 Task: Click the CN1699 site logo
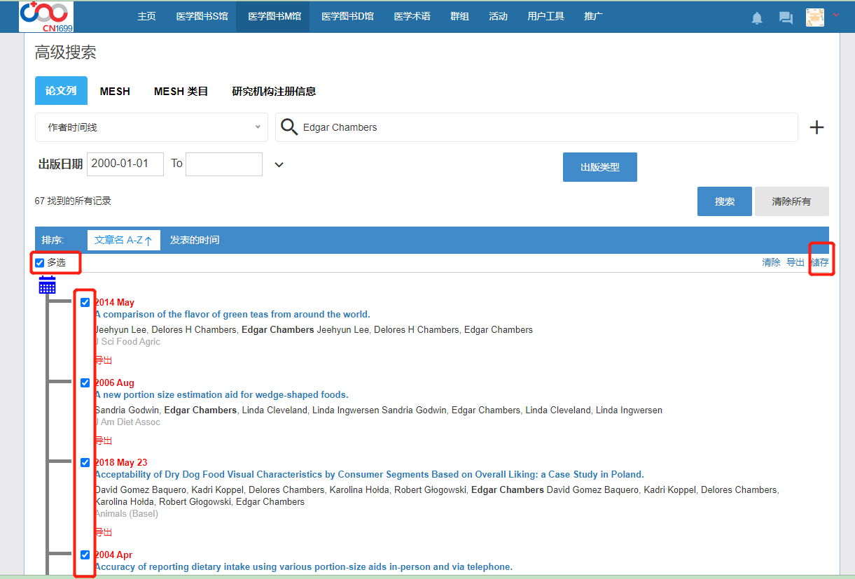(46, 17)
